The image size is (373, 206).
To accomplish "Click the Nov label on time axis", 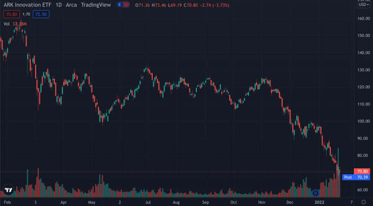I will pos(262,202).
